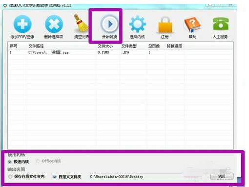Click the 添加PDF/图像 plus icon
The height and width of the screenshot is (187, 249).
point(22,24)
